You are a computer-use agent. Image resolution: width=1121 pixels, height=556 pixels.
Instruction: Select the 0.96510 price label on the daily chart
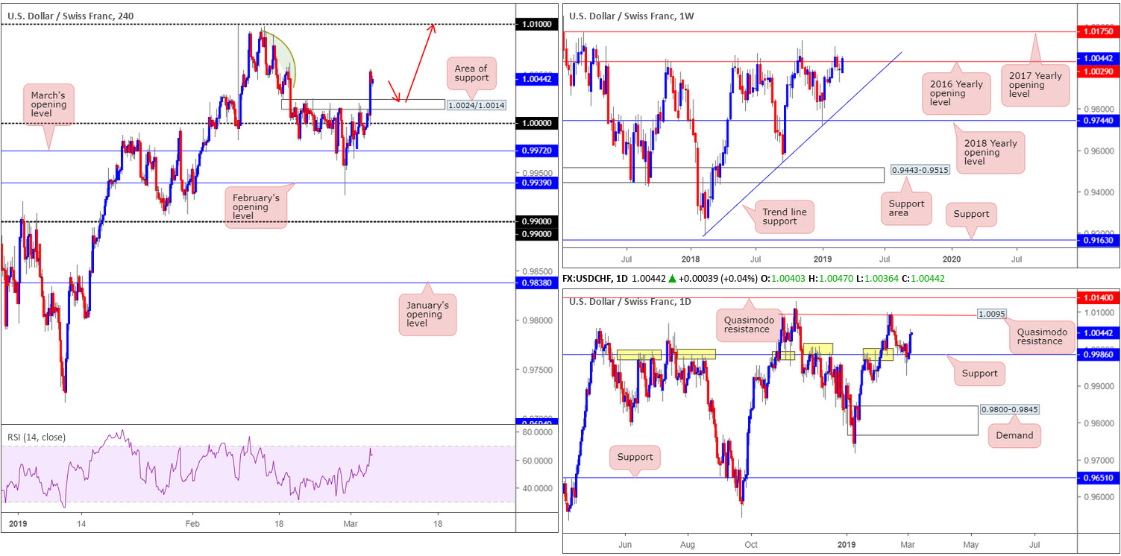coord(1099,478)
